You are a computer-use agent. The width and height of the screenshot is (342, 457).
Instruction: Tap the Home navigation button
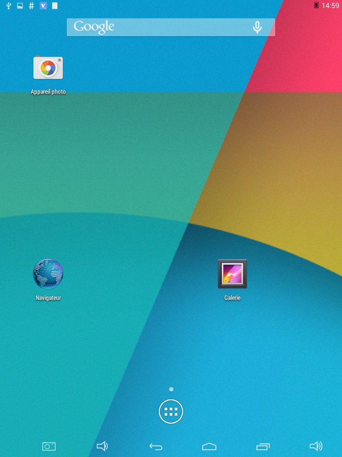point(209,446)
